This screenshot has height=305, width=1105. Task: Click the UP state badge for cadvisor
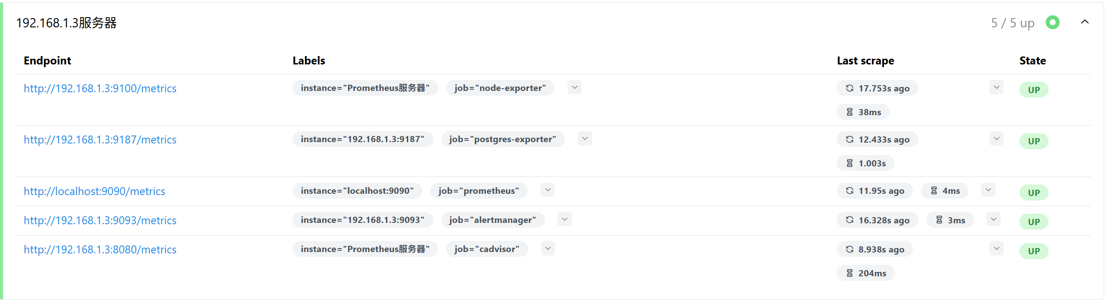tap(1034, 251)
